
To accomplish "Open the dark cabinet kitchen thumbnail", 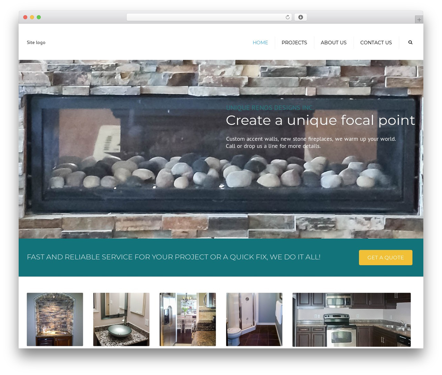I will click(x=352, y=320).
